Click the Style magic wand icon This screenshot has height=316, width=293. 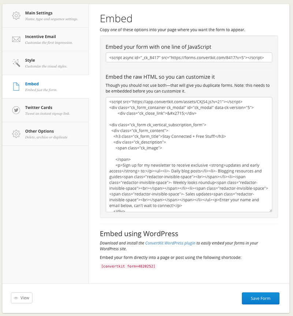pos(16,63)
